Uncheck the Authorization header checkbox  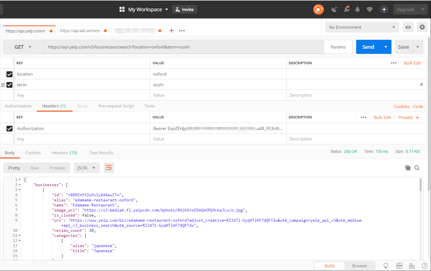tap(9, 129)
